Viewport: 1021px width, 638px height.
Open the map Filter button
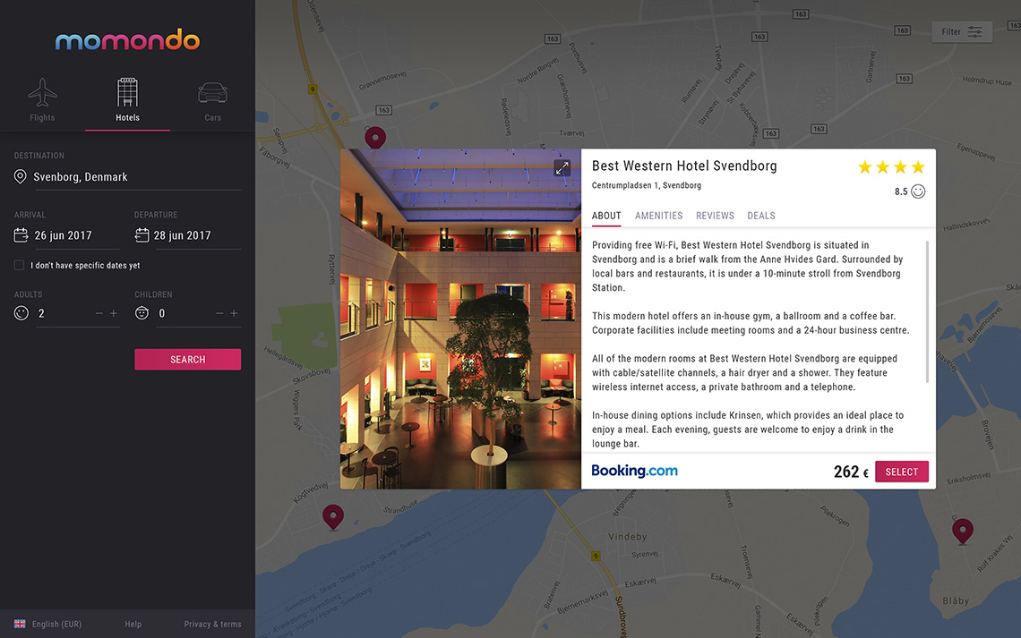tap(962, 32)
